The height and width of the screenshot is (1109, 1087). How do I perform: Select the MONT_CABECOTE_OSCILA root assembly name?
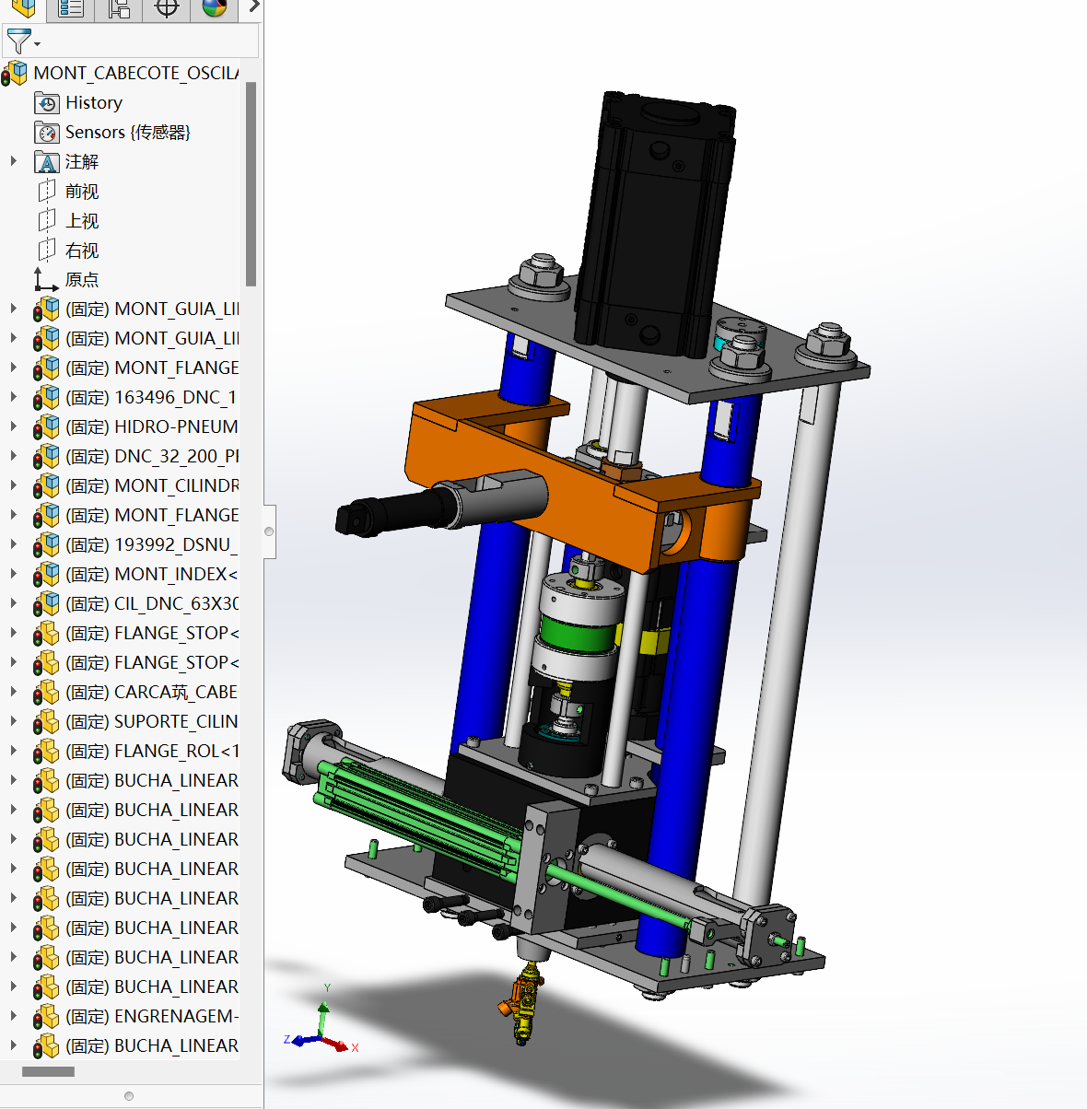click(135, 73)
